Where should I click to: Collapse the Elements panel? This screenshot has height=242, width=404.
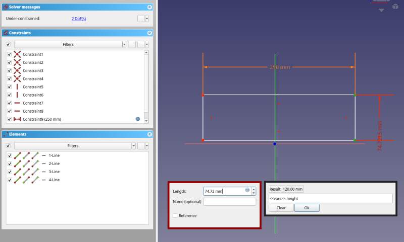pyautogui.click(x=149, y=134)
